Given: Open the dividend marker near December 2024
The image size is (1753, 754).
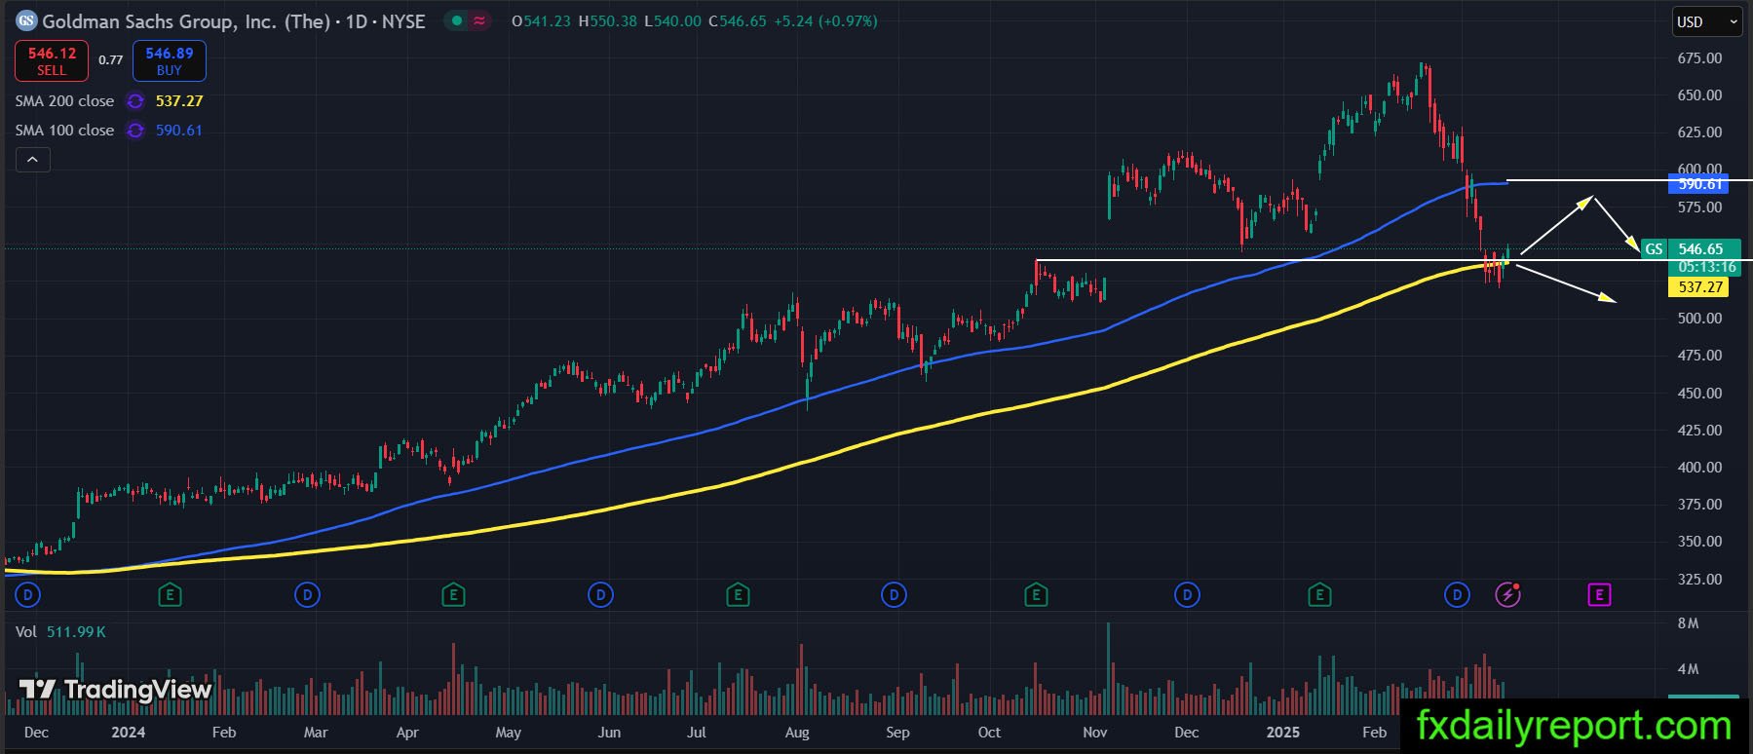Looking at the screenshot, I should pos(1187,594).
